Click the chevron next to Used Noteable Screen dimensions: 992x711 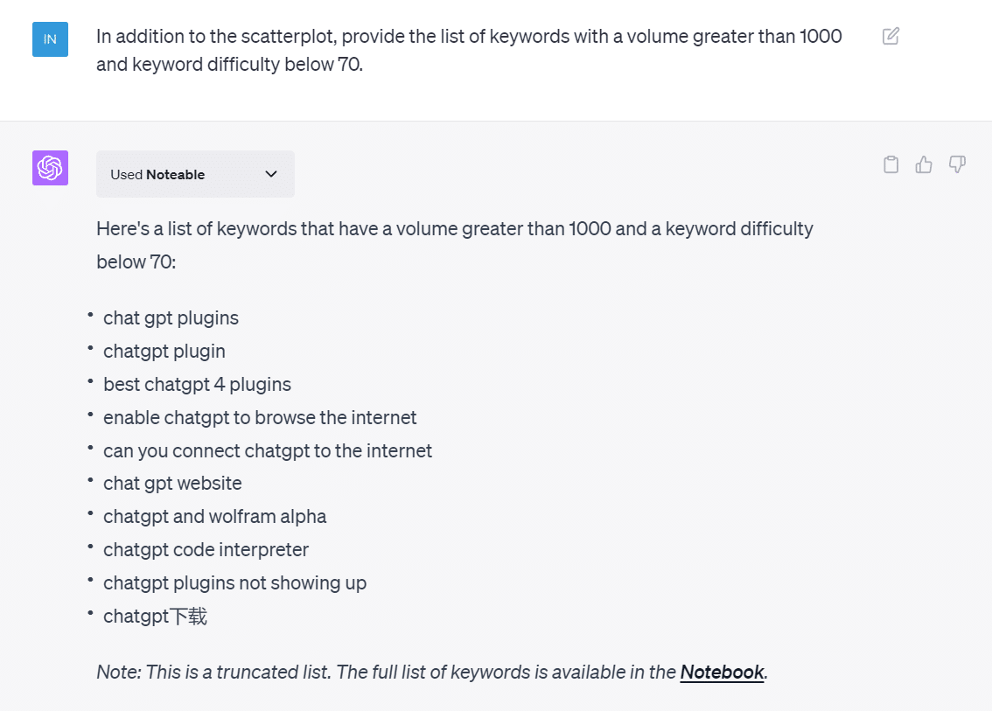(270, 174)
